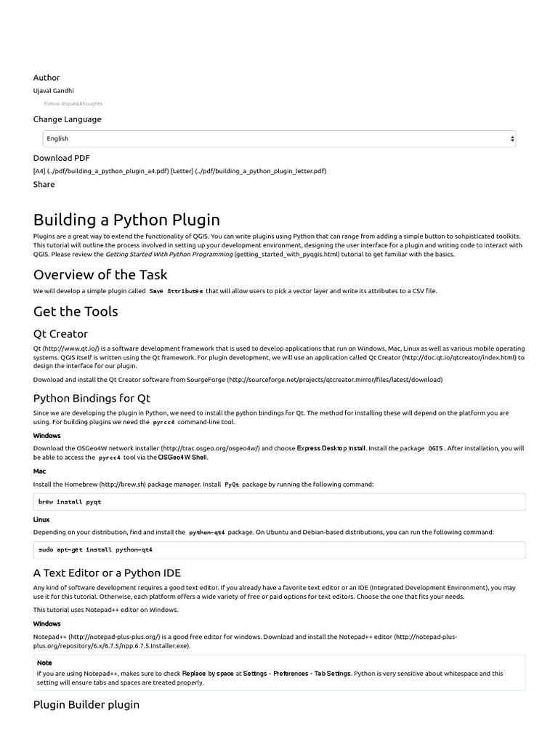Click the Plugin Builder plugin heading
Viewport: 558px width, 745px height.
coord(86,704)
